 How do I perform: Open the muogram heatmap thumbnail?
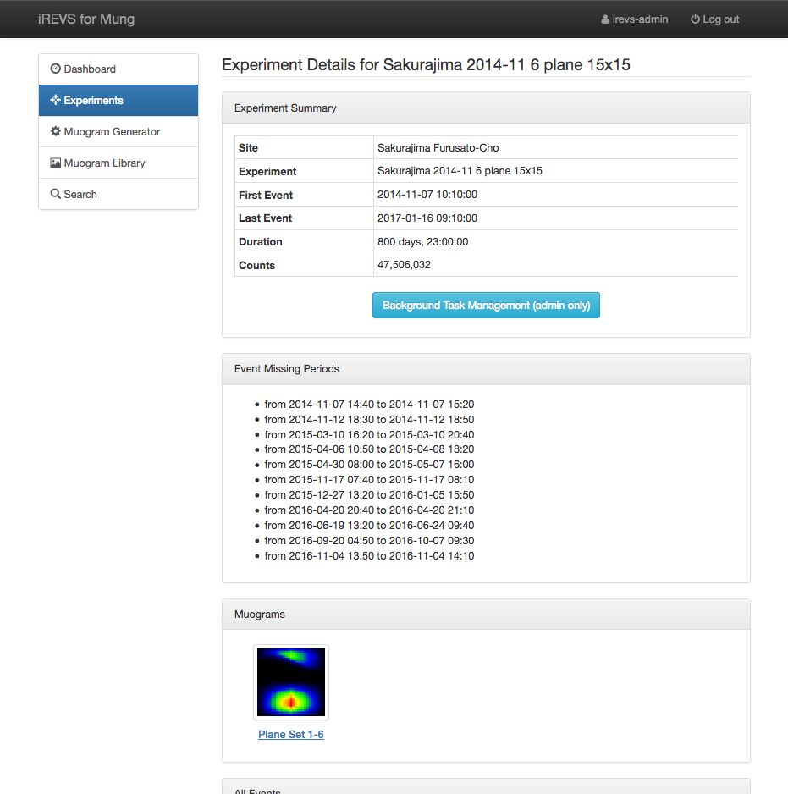(291, 682)
